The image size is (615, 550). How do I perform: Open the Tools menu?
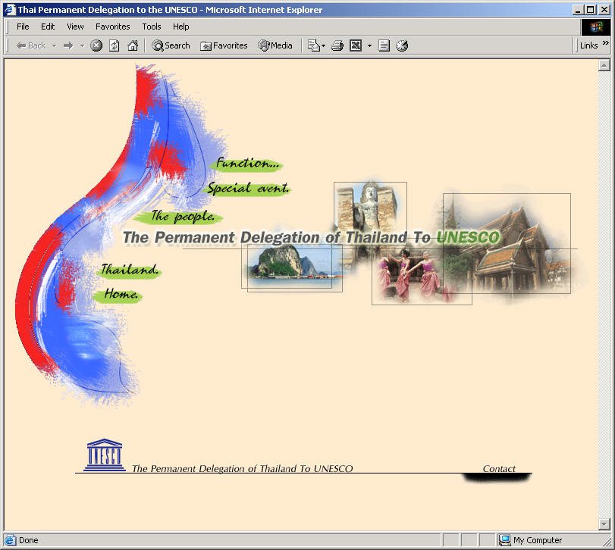(x=152, y=27)
